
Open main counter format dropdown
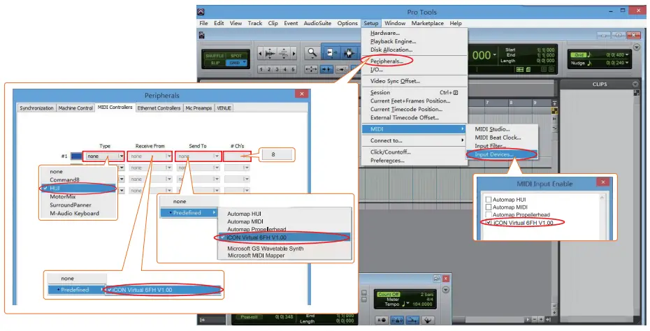pos(495,55)
